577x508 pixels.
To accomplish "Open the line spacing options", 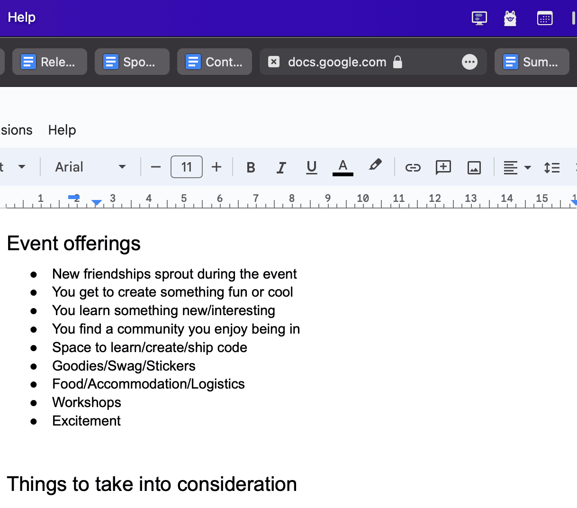I will (x=552, y=167).
